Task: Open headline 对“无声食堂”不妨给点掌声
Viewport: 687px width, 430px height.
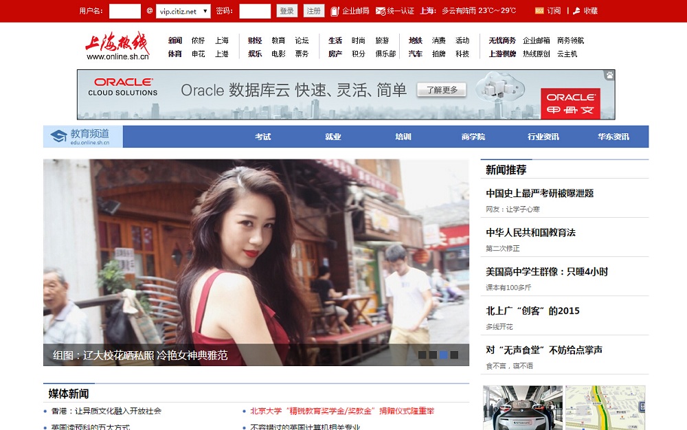Action: click(x=544, y=350)
